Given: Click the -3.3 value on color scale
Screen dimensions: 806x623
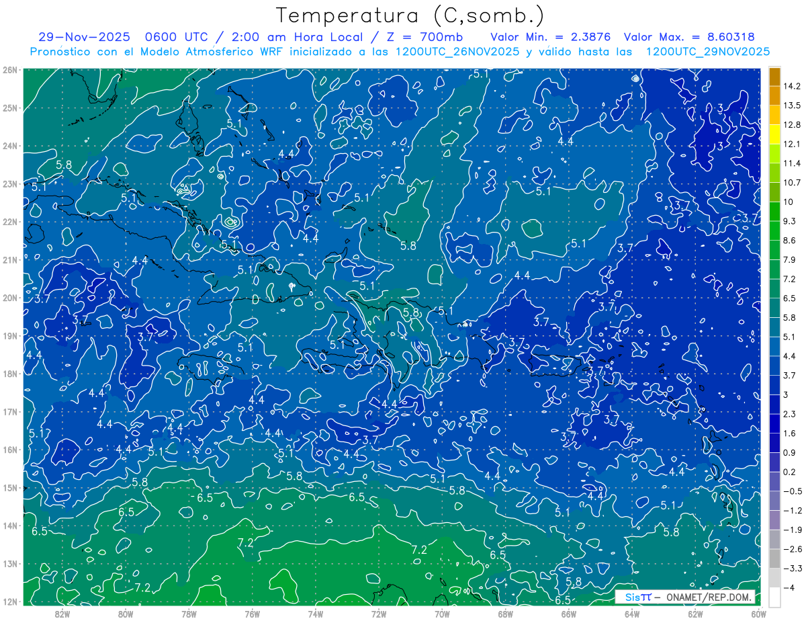Looking at the screenshot, I should (792, 569).
